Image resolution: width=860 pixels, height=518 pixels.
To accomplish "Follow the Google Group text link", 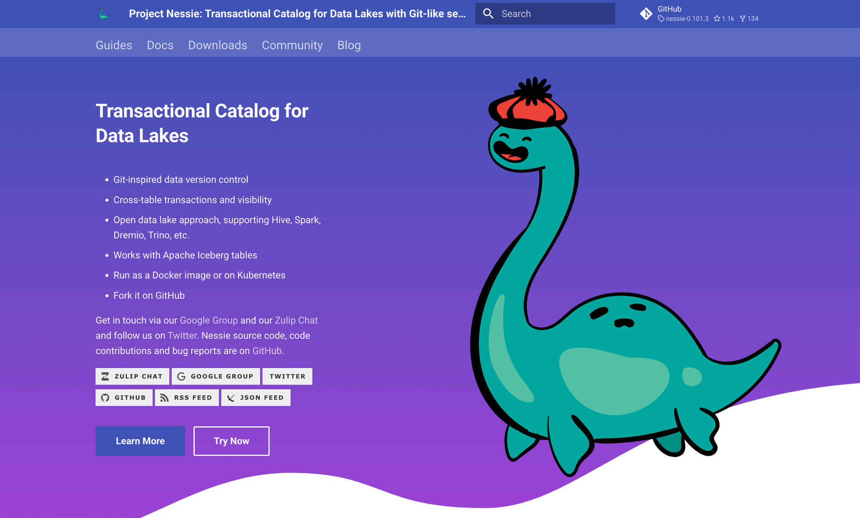I will point(209,321).
